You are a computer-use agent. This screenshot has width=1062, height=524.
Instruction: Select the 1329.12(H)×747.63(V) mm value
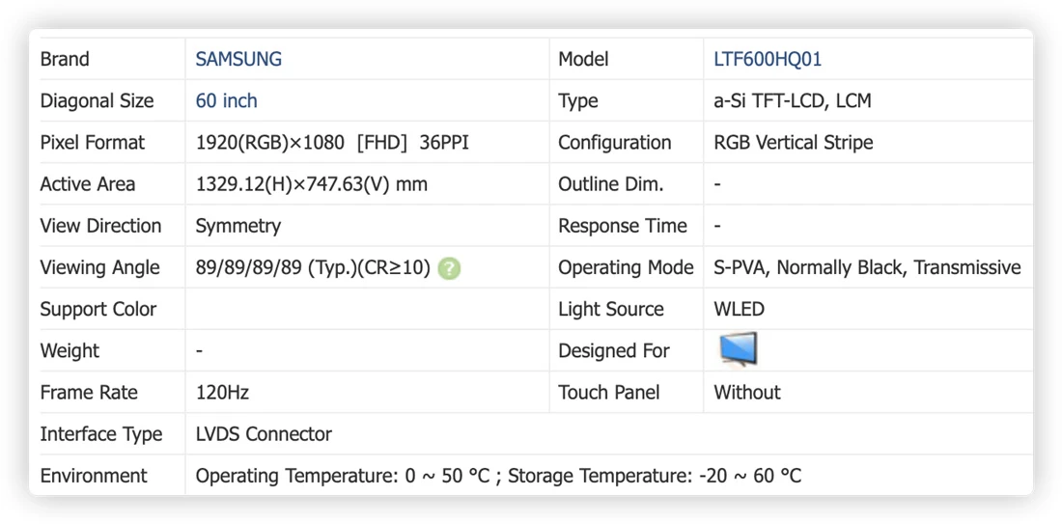point(312,184)
